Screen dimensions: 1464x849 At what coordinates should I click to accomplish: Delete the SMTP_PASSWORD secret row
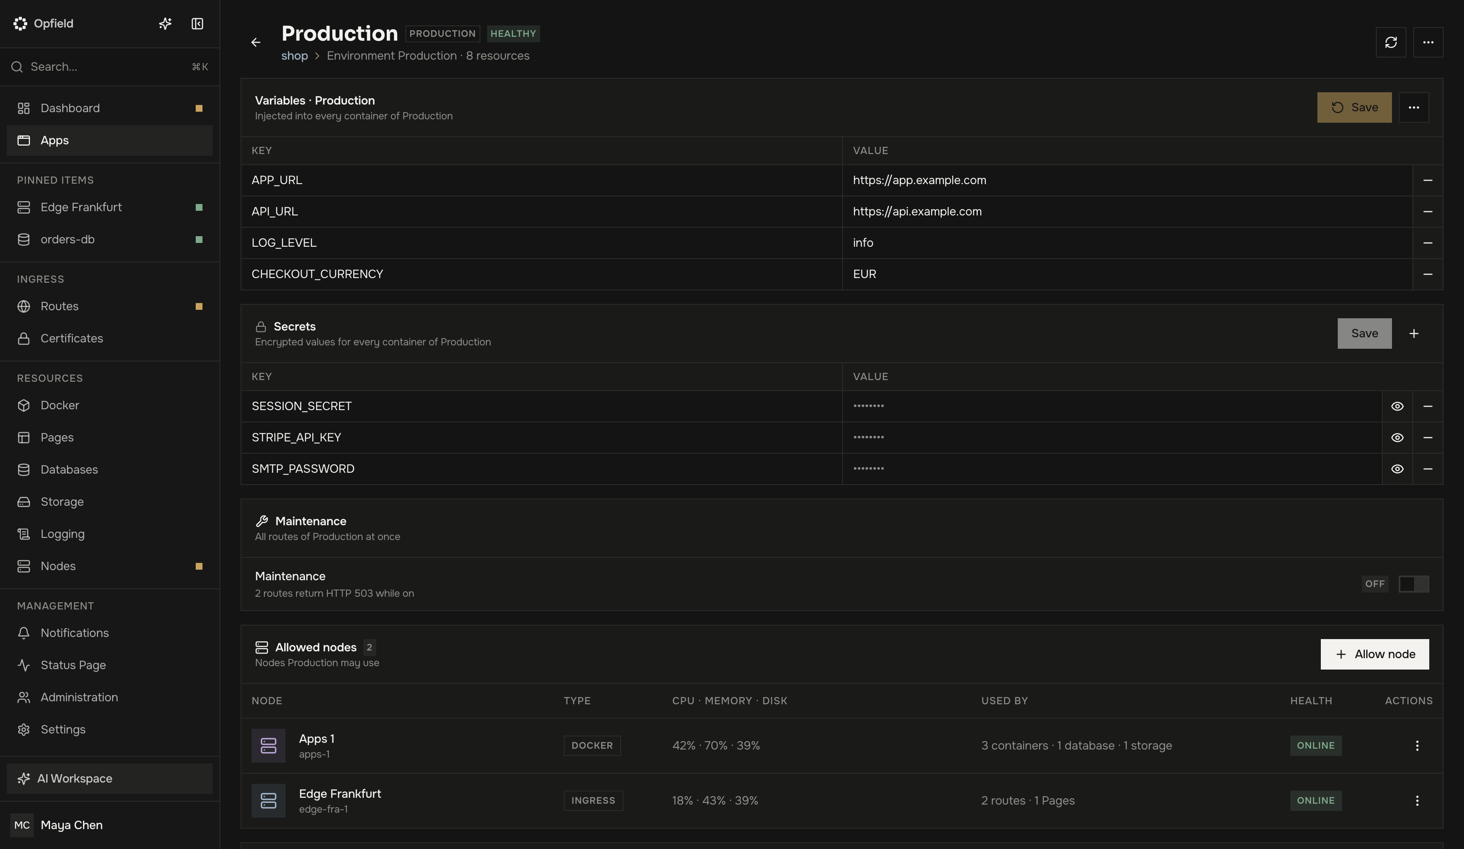click(x=1428, y=469)
